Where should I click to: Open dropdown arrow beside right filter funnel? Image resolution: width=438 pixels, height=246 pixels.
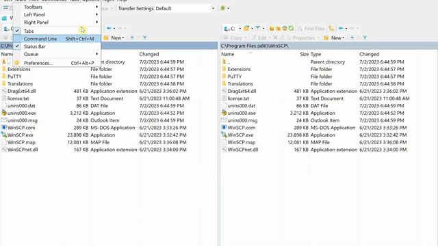pos(263,29)
